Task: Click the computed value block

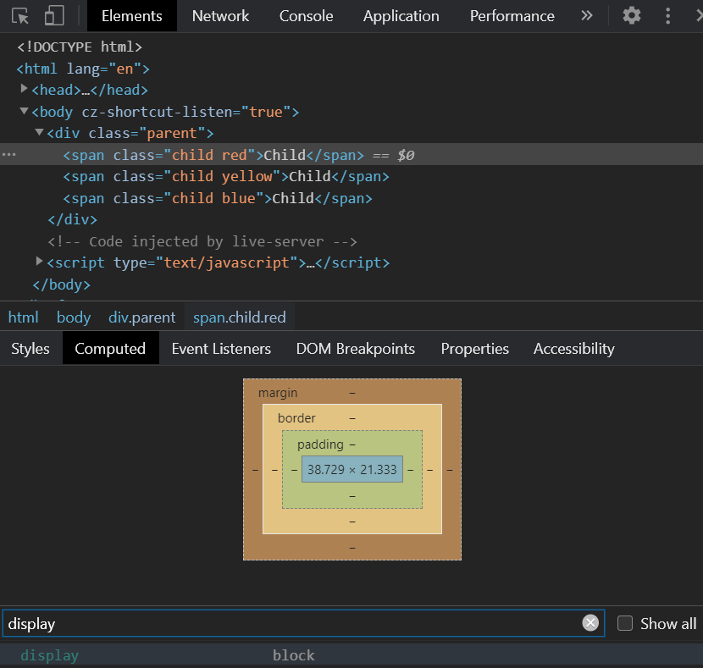Action: click(x=294, y=655)
